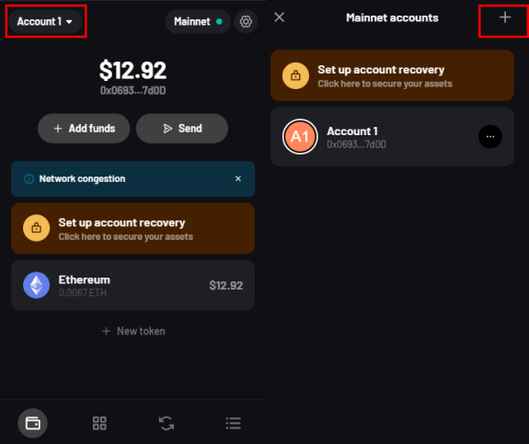This screenshot has width=529, height=444.
Task: Expand the Account 1 dropdown
Action: click(x=44, y=21)
